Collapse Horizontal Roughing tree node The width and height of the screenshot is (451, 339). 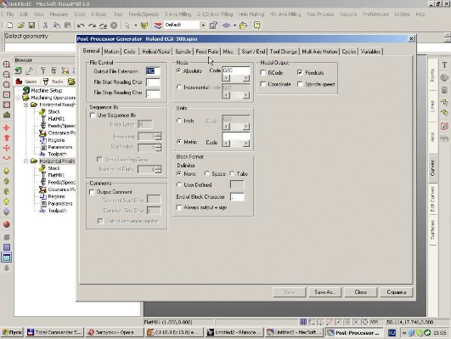[x=25, y=105]
